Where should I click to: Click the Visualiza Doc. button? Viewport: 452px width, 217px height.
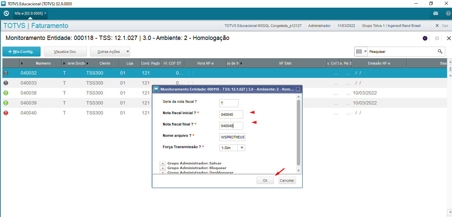[x=65, y=52]
